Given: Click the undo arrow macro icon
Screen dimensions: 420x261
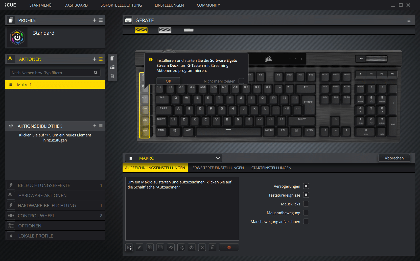Looking at the screenshot, I should click(x=171, y=247).
